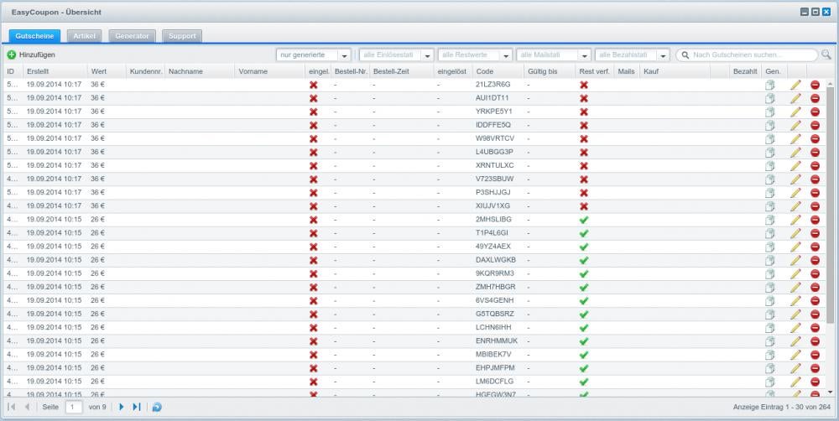The height and width of the screenshot is (421, 839).
Task: Edit coupon AUI1DT11 with pencil icon
Action: [x=795, y=98]
